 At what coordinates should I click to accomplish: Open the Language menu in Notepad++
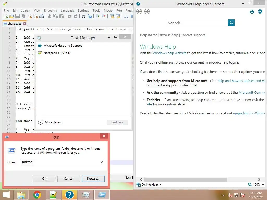pyautogui.click(x=68, y=10)
